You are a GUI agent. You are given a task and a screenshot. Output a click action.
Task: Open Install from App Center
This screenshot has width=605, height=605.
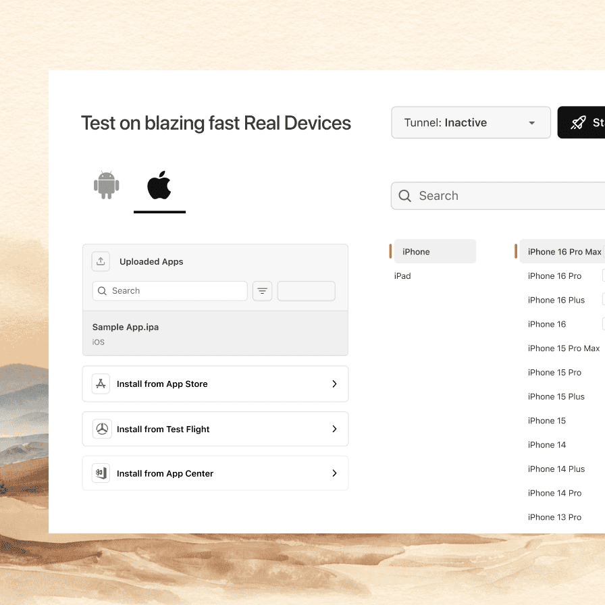pyautogui.click(x=215, y=473)
